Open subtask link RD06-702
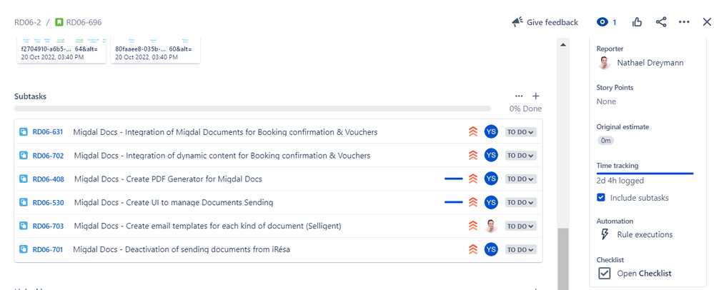Viewport: 714px width, 290px height. click(x=48, y=156)
